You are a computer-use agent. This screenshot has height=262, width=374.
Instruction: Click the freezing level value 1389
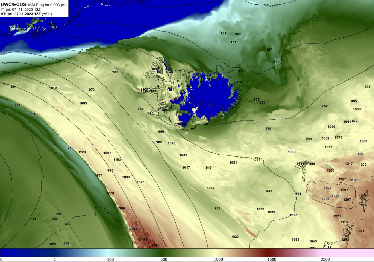point(121,208)
